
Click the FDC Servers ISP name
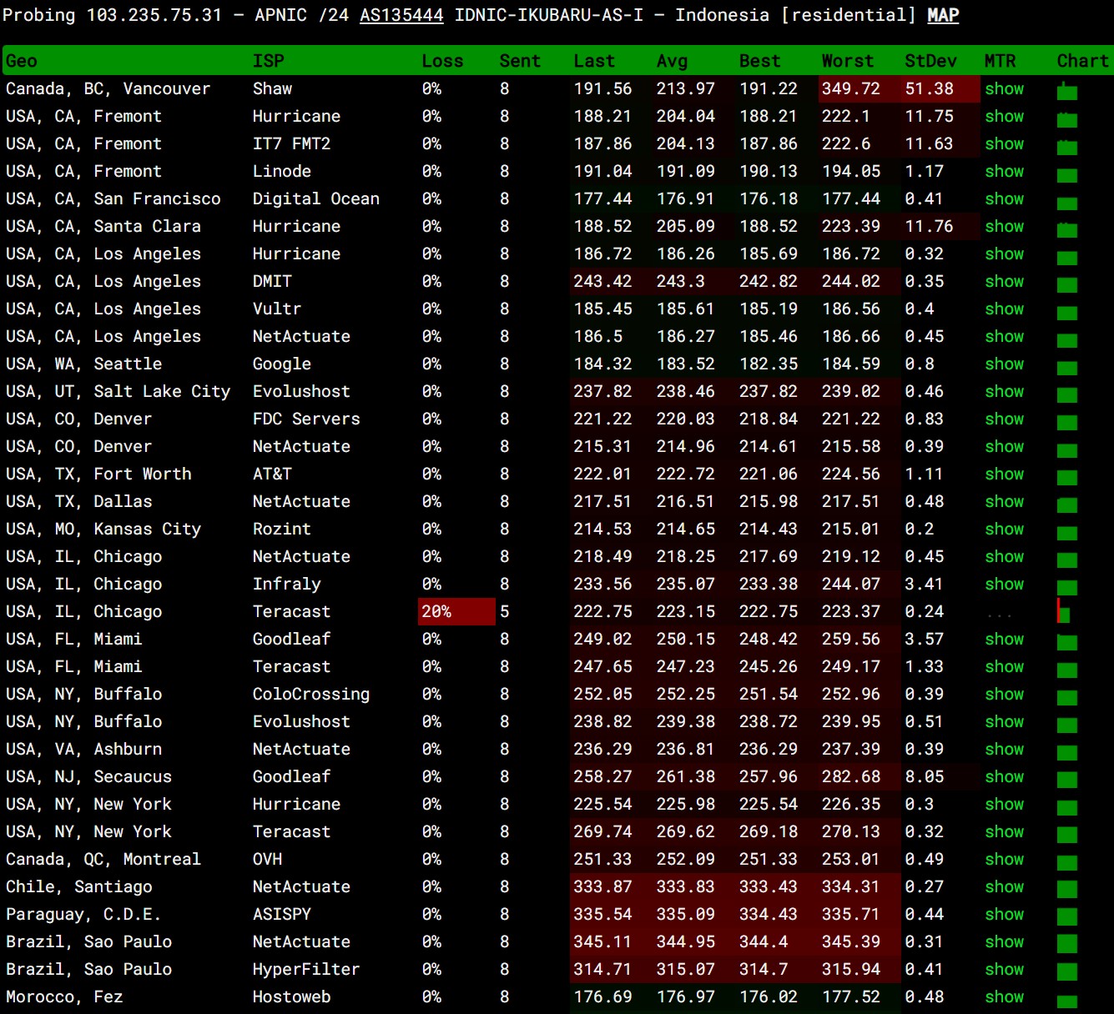point(306,419)
